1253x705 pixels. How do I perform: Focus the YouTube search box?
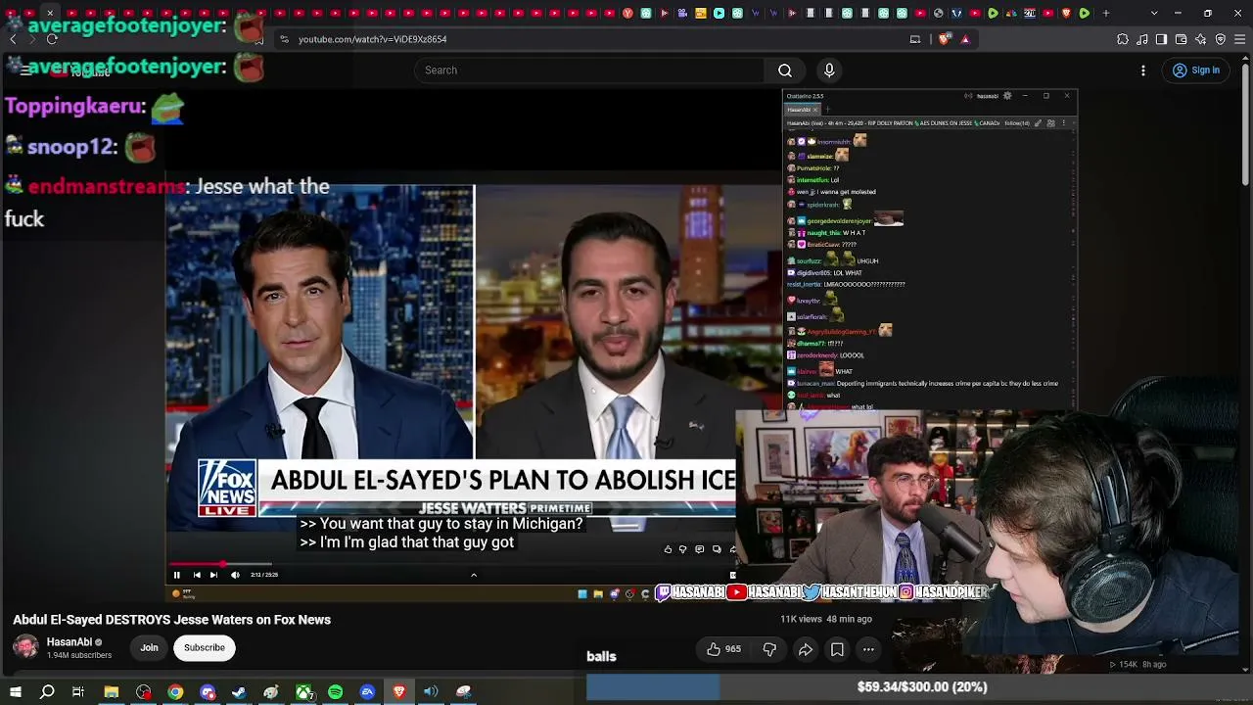(x=589, y=70)
